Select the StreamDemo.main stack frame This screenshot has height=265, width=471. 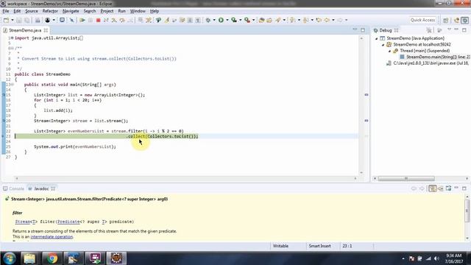point(435,57)
